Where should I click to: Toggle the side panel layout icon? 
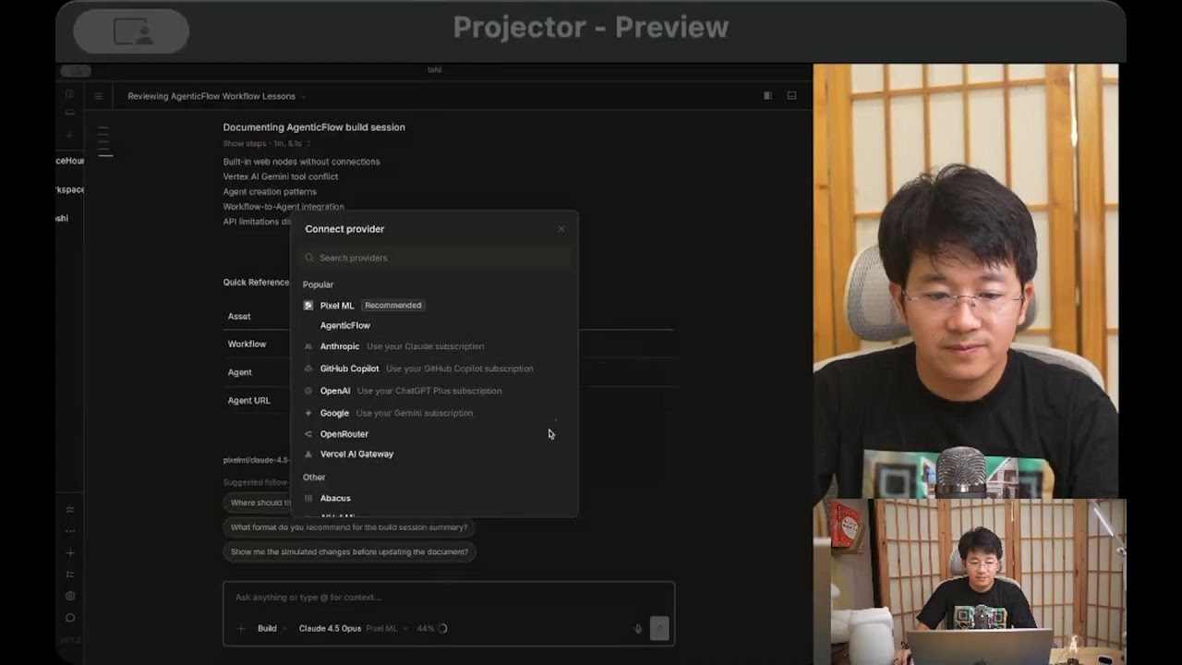point(767,95)
